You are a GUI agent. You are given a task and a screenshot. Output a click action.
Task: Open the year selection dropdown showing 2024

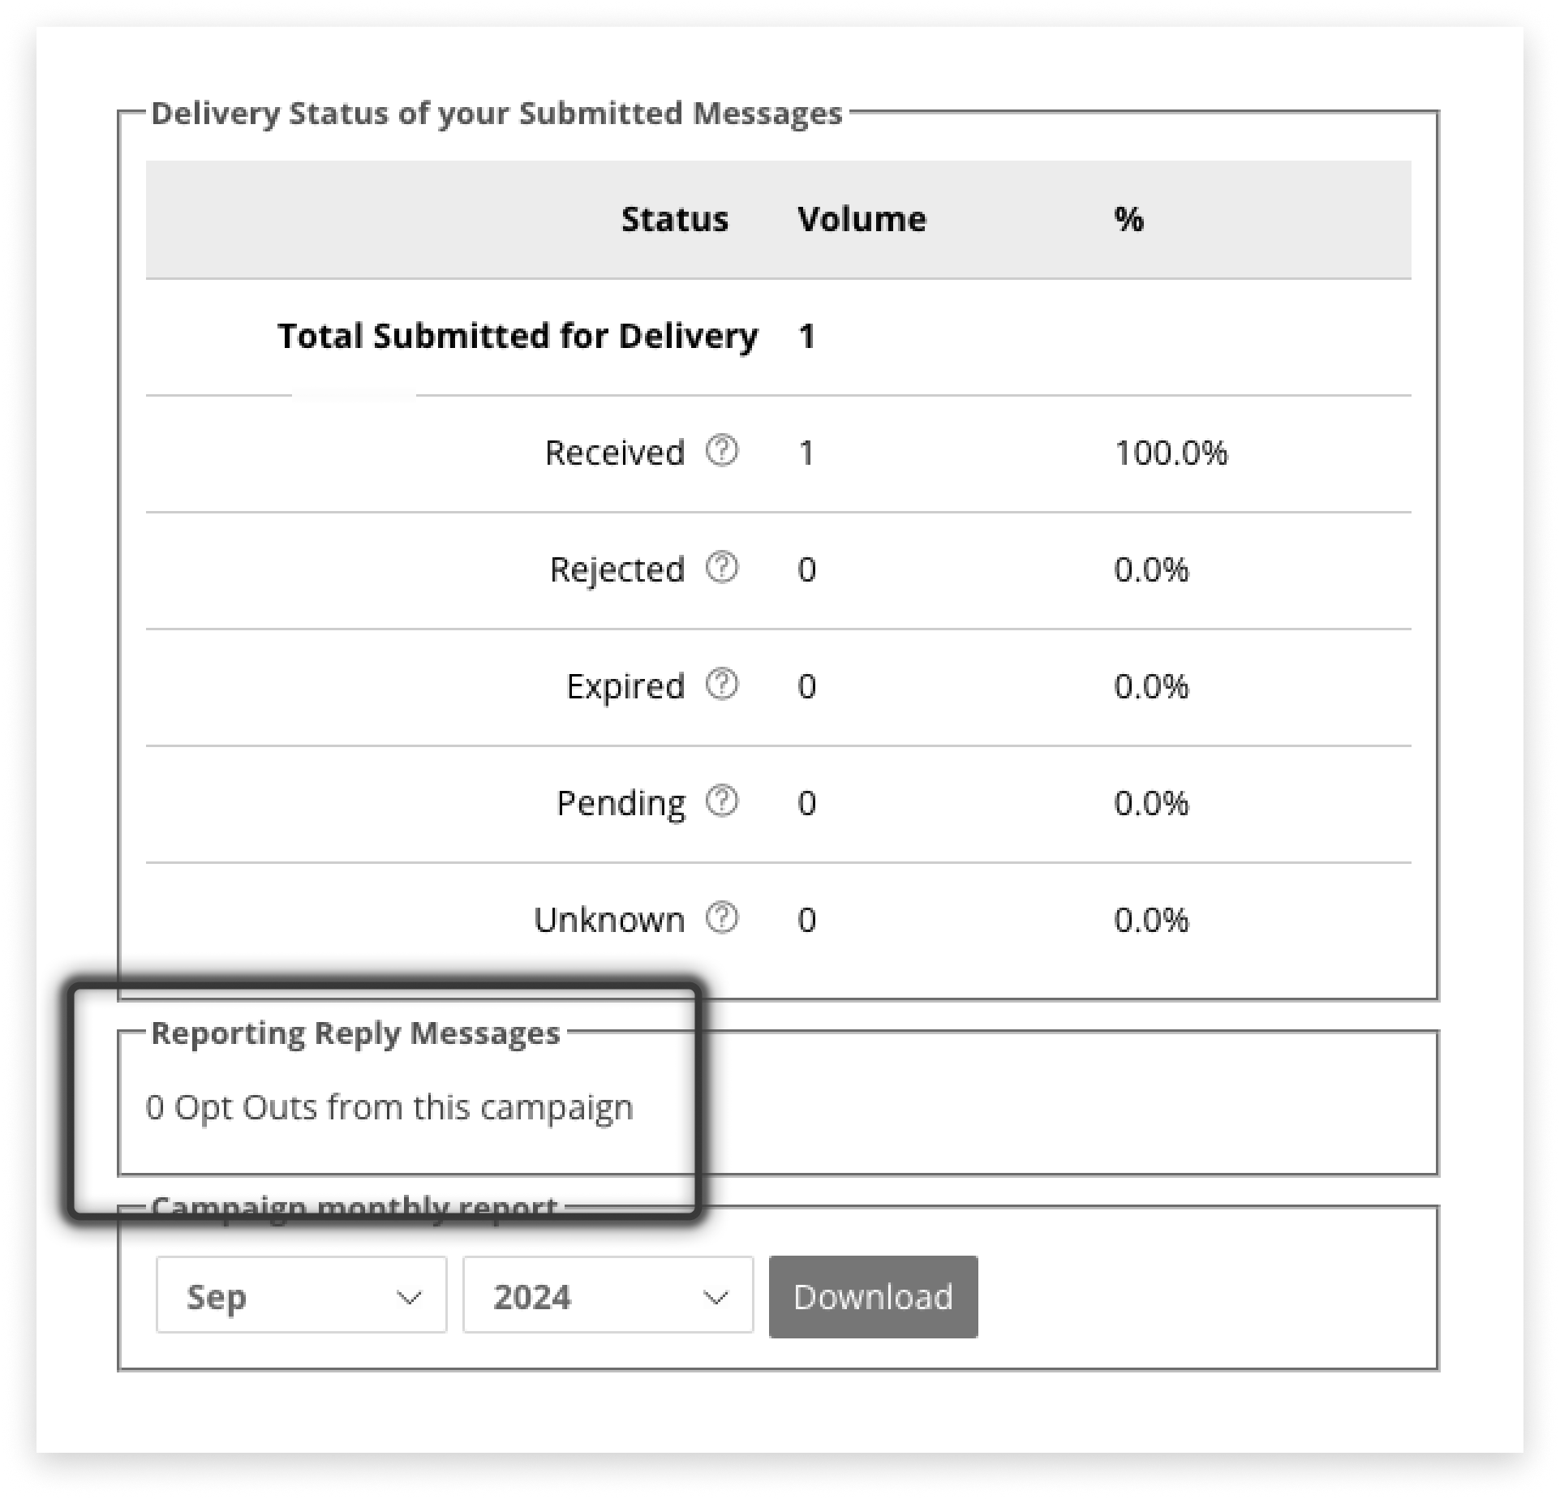607,1295
